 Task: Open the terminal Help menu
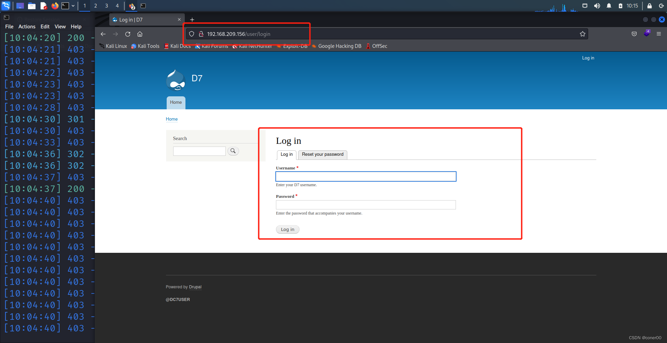point(76,27)
